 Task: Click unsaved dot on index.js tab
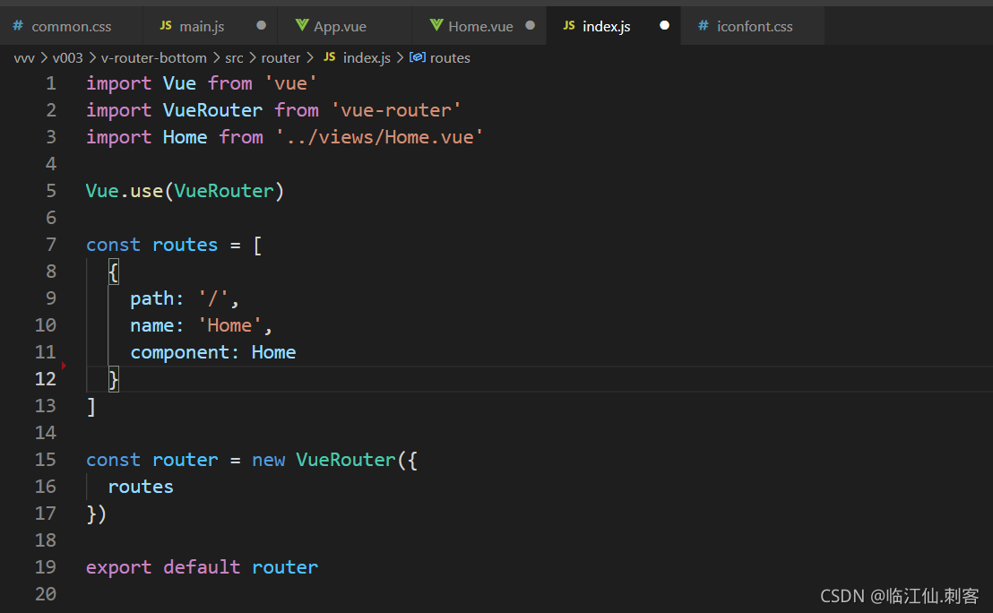point(664,25)
